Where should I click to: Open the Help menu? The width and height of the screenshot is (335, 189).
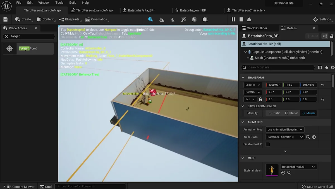coord(85,3)
